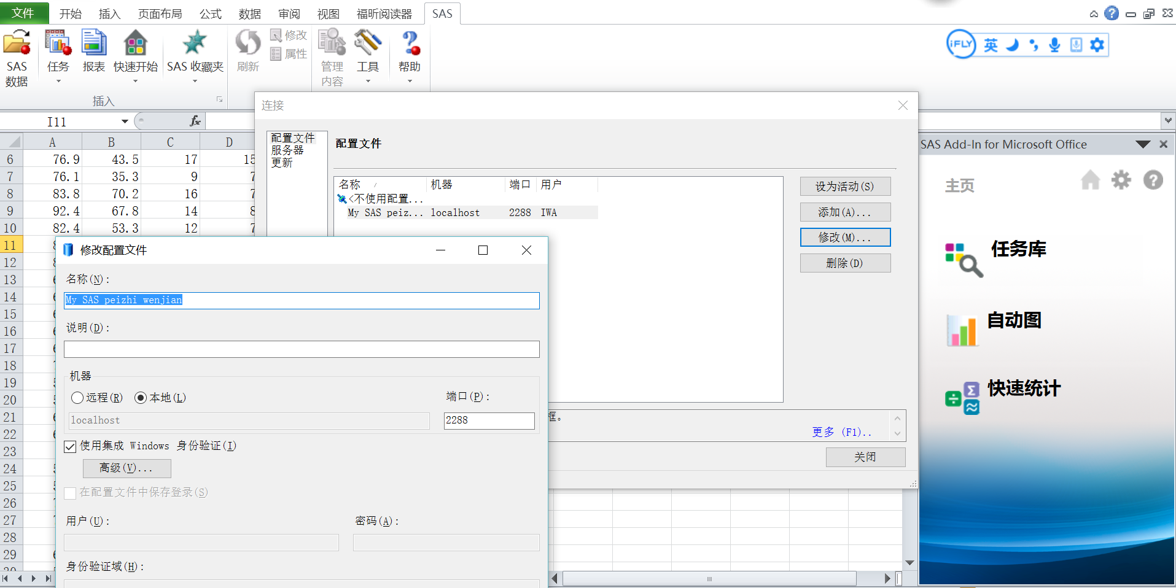Expand the formula bar
The height and width of the screenshot is (588, 1176).
1168,120
